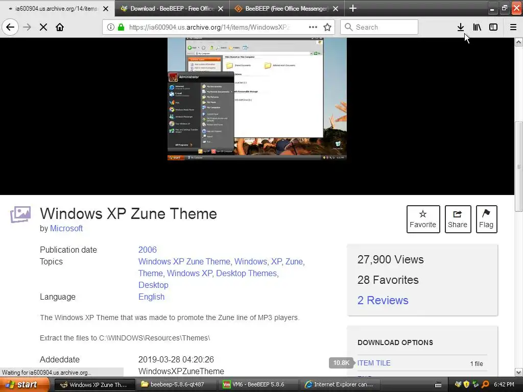Go back with the browser back arrow
523x392 pixels.
tap(10, 27)
